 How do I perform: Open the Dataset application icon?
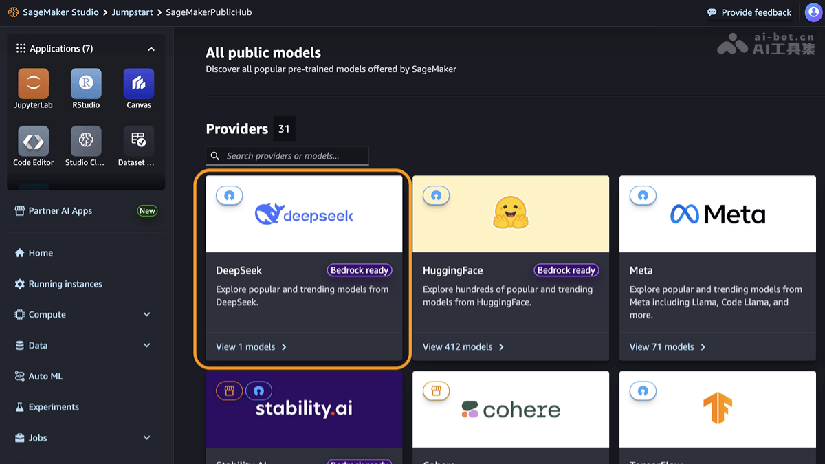tap(139, 142)
